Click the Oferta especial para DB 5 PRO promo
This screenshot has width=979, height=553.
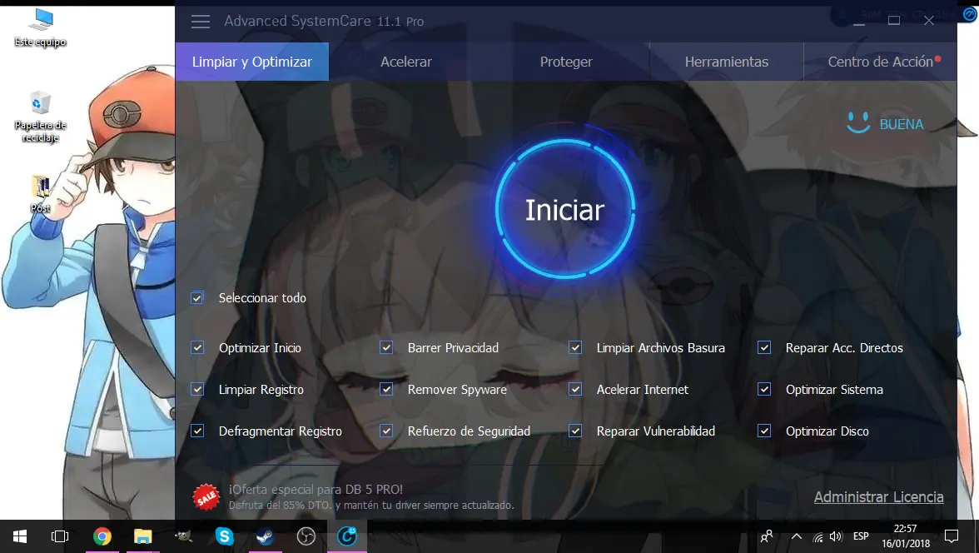click(x=316, y=489)
